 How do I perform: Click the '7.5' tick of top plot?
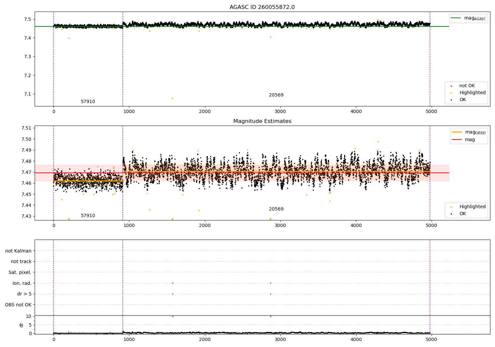pos(28,19)
